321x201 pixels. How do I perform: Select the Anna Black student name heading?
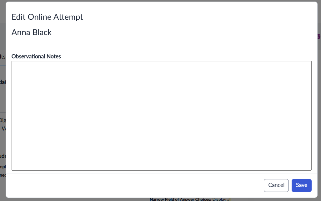click(32, 32)
